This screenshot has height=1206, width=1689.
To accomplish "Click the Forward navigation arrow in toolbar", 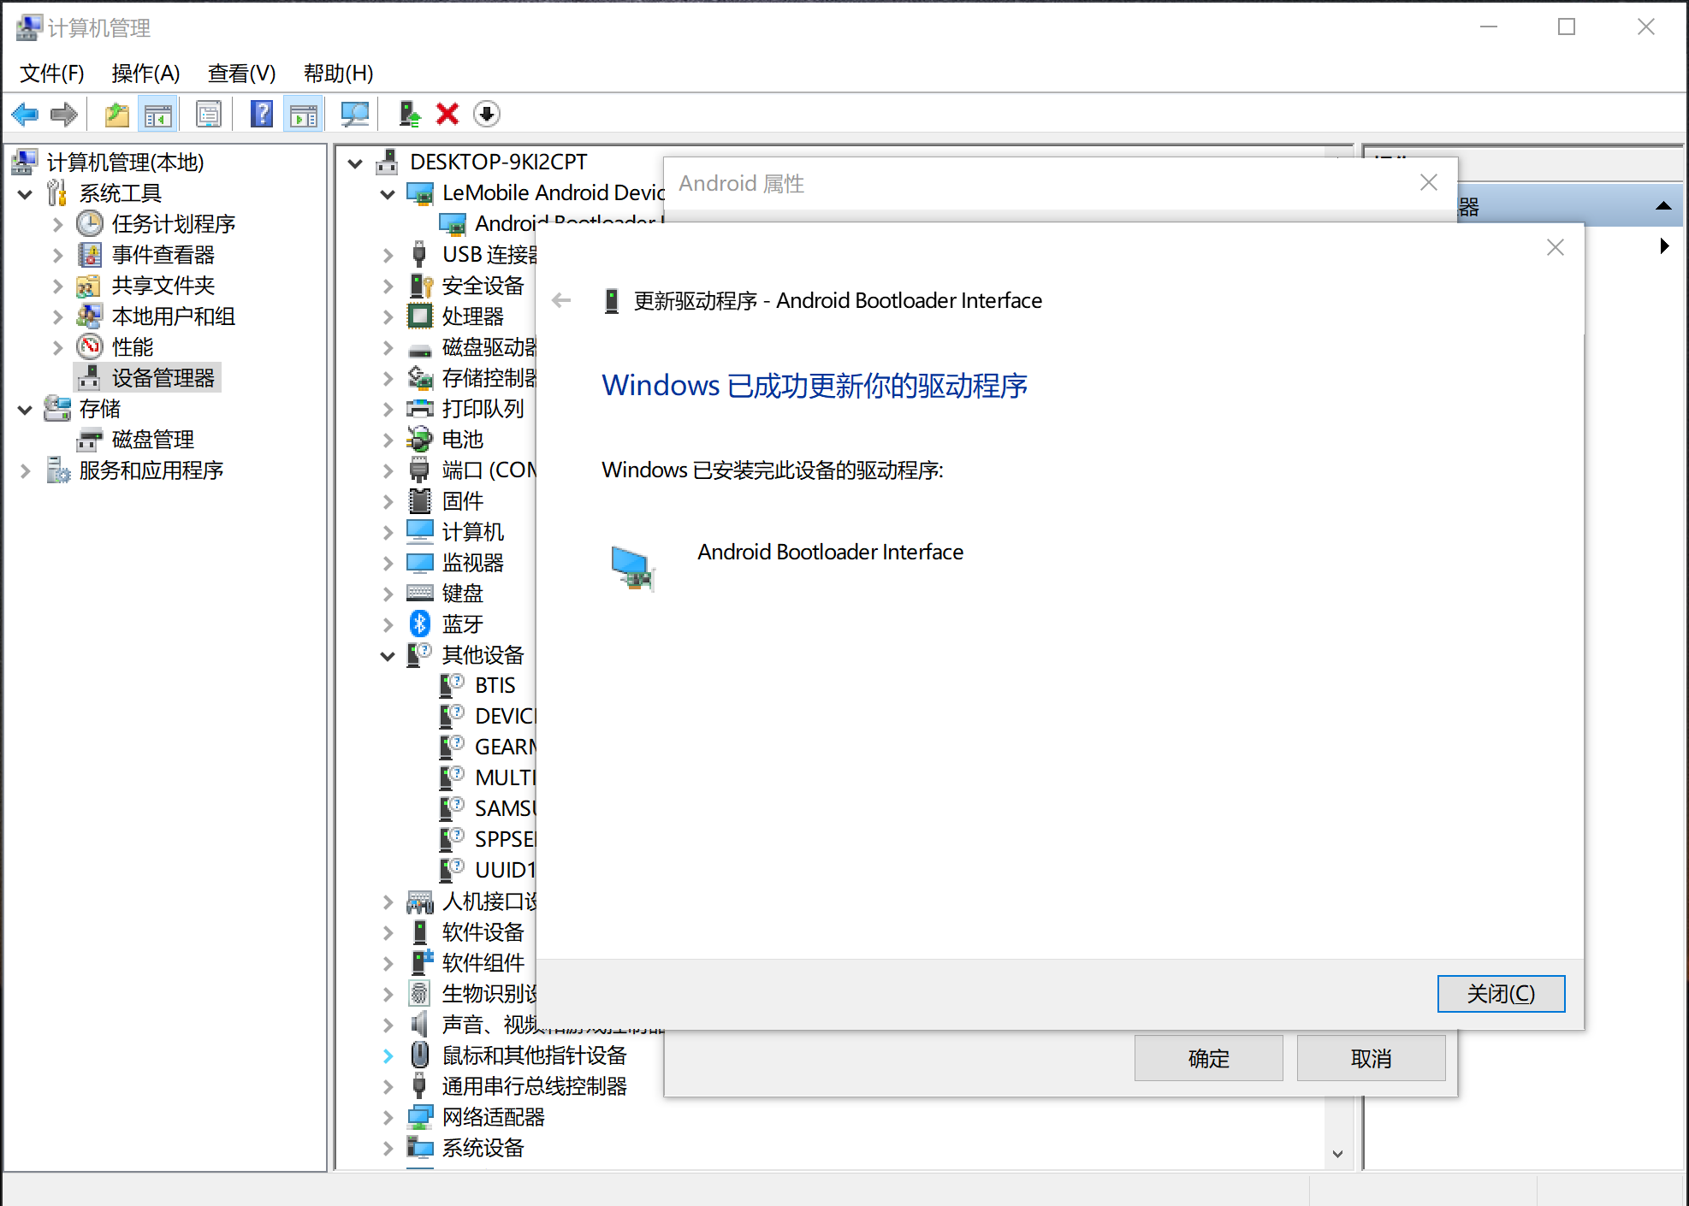I will tap(64, 114).
